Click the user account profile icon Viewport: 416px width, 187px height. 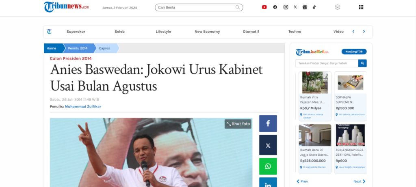[338, 7]
